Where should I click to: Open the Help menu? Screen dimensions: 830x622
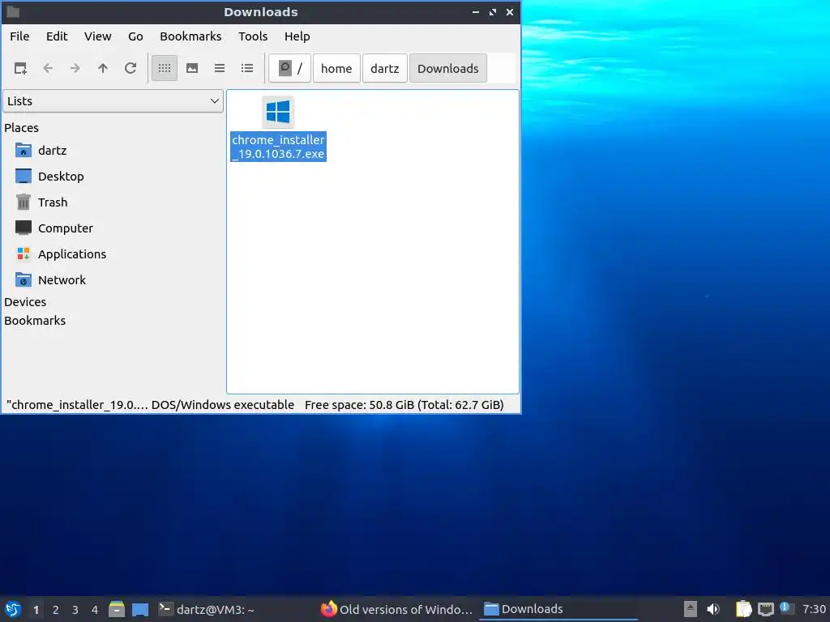(297, 36)
